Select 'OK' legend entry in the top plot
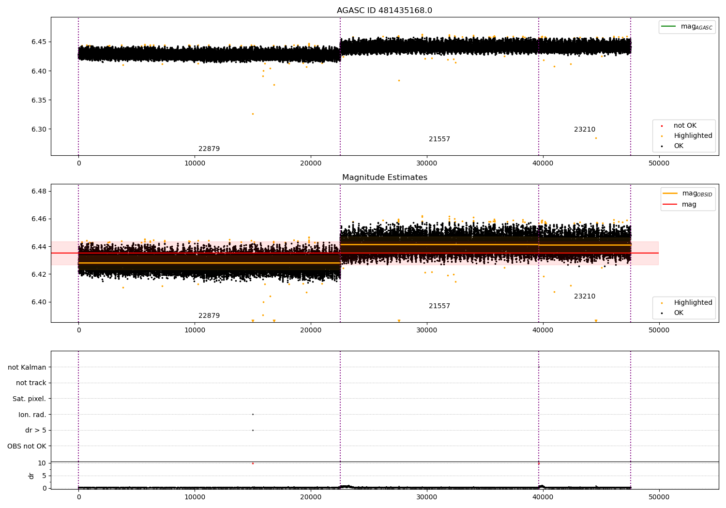 [679, 146]
